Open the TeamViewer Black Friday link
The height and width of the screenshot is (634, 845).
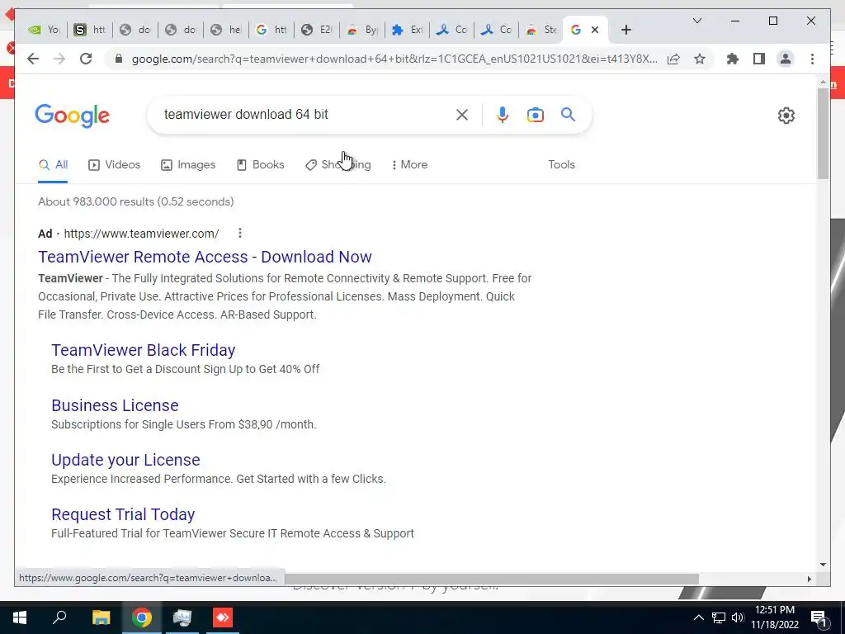click(x=144, y=350)
